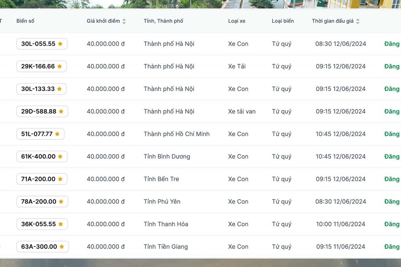Click the star next to 51L-077.77

(x=57, y=134)
